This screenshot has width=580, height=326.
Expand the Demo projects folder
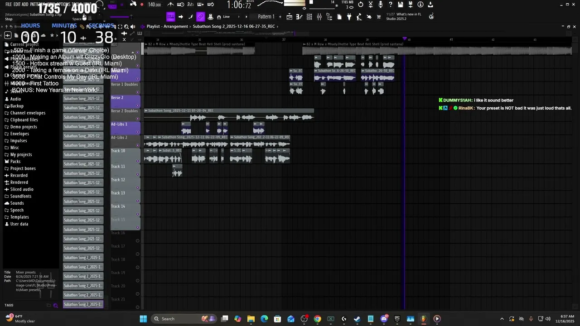pos(24,127)
